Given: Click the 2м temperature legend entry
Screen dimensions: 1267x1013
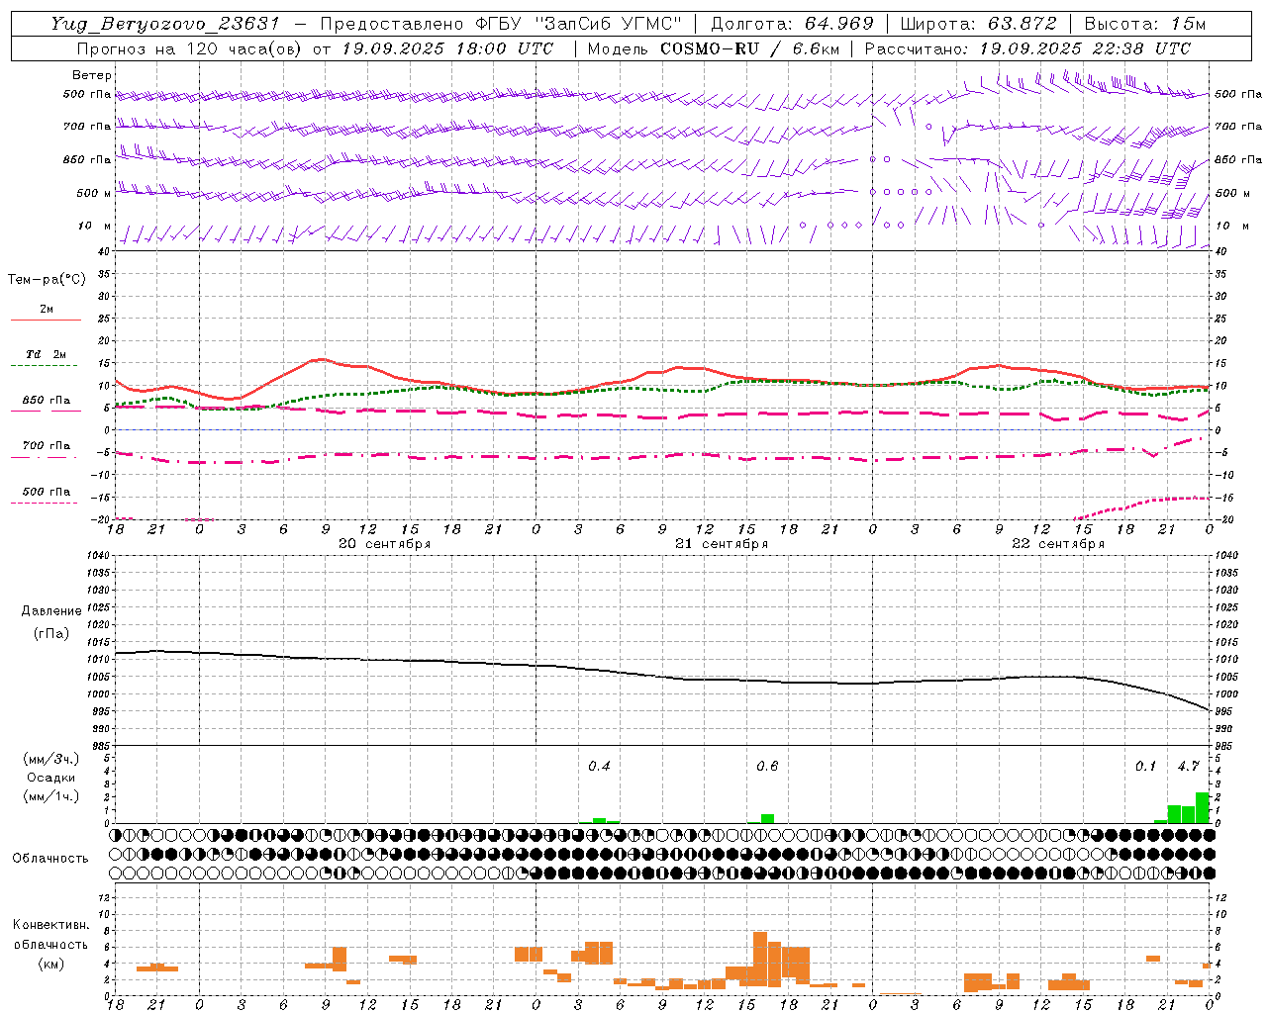Looking at the screenshot, I should coord(47,310).
